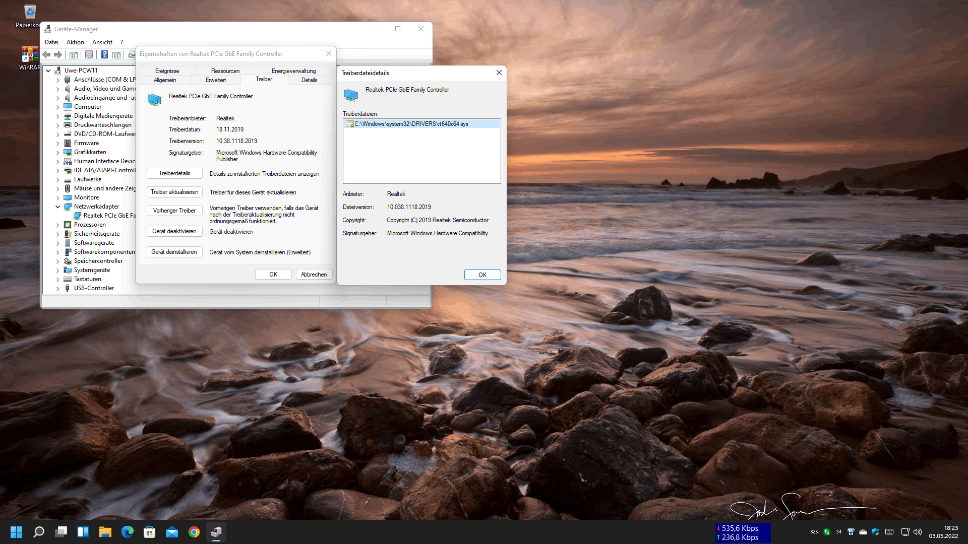Image resolution: width=968 pixels, height=544 pixels.
Task: Click Treiber aktualisieren button
Action: point(174,192)
